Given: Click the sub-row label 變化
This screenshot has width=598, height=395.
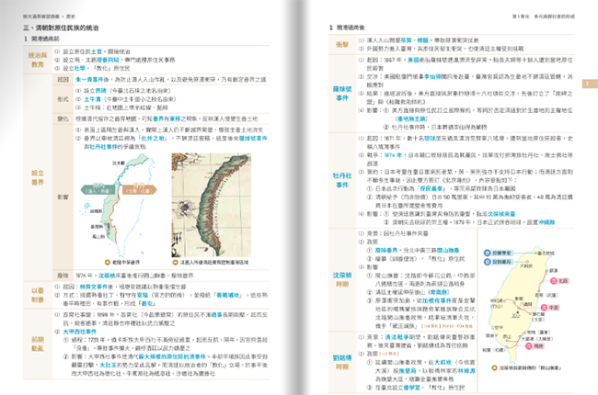Looking at the screenshot, I should 63,118.
